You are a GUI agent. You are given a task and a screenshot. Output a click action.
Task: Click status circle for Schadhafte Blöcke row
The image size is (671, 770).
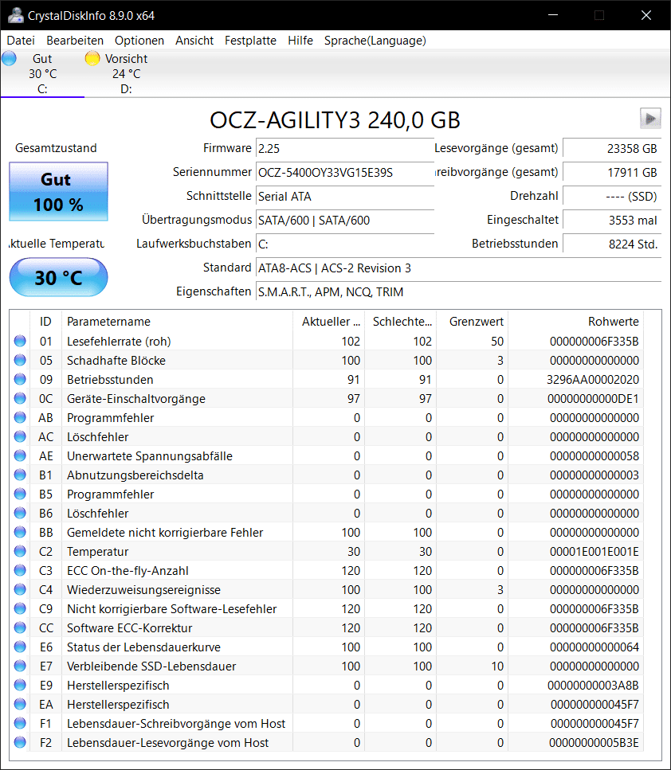tap(20, 360)
